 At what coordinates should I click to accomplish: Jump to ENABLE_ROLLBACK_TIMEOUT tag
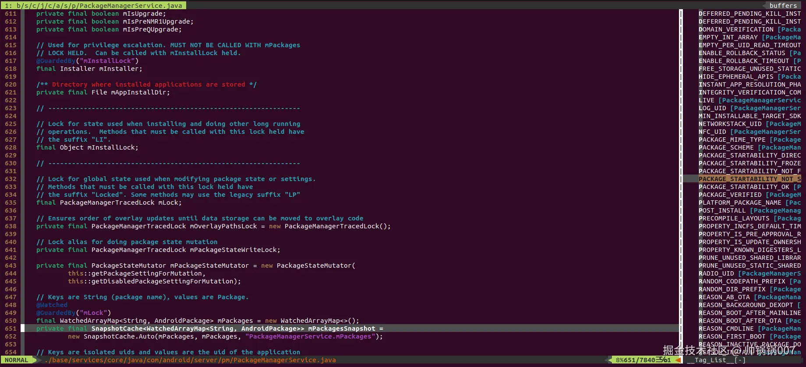tap(749, 61)
